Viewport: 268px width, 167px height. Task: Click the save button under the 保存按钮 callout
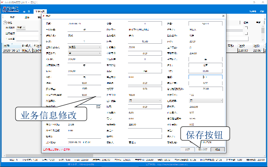tap(203, 149)
